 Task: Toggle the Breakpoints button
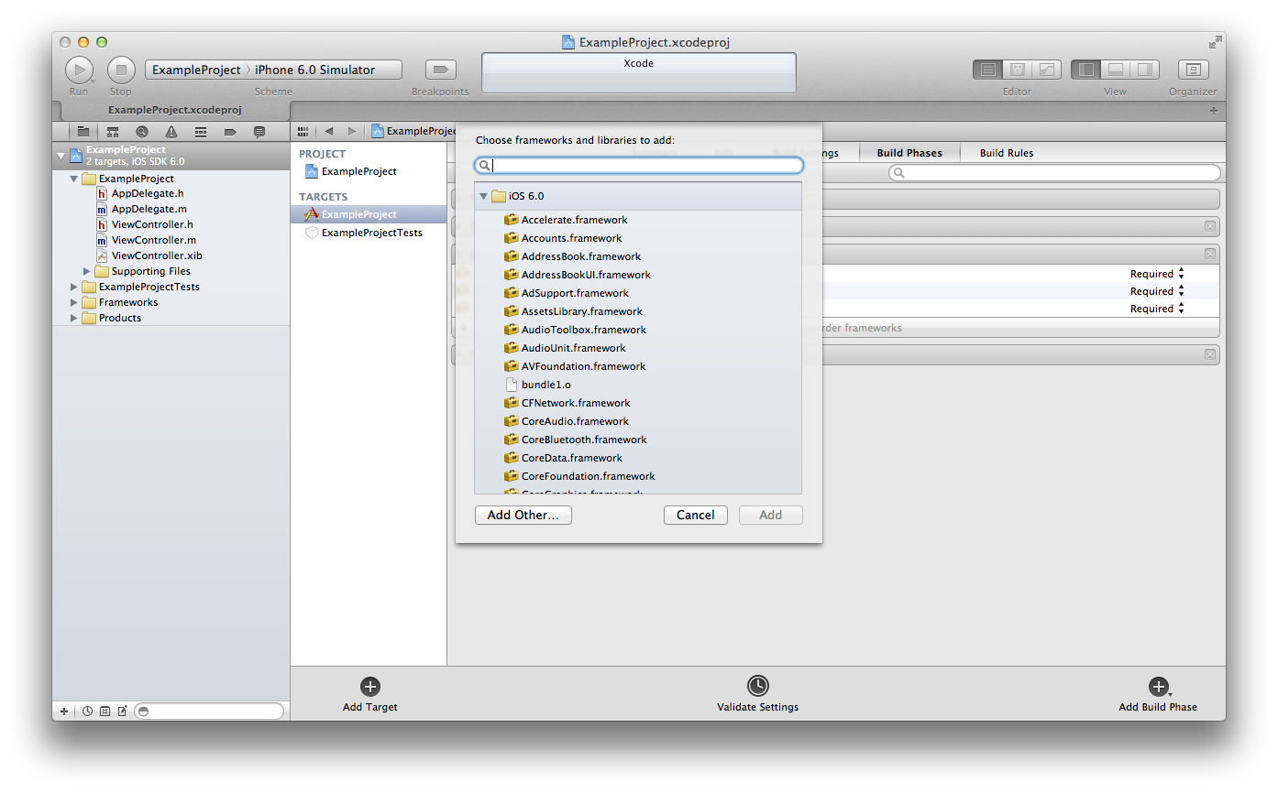441,70
